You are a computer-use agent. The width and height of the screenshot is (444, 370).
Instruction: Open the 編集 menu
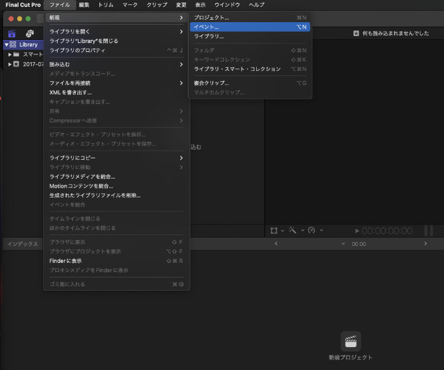tap(84, 5)
